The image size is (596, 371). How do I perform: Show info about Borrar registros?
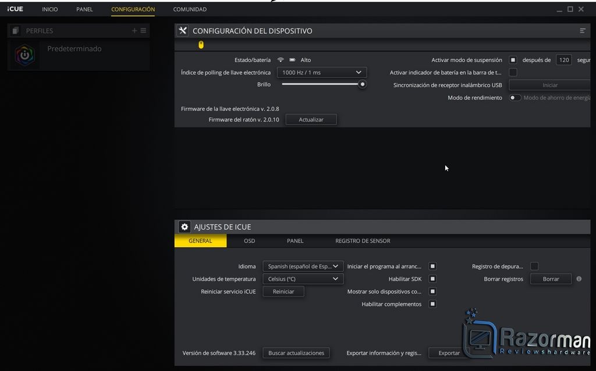pos(579,279)
